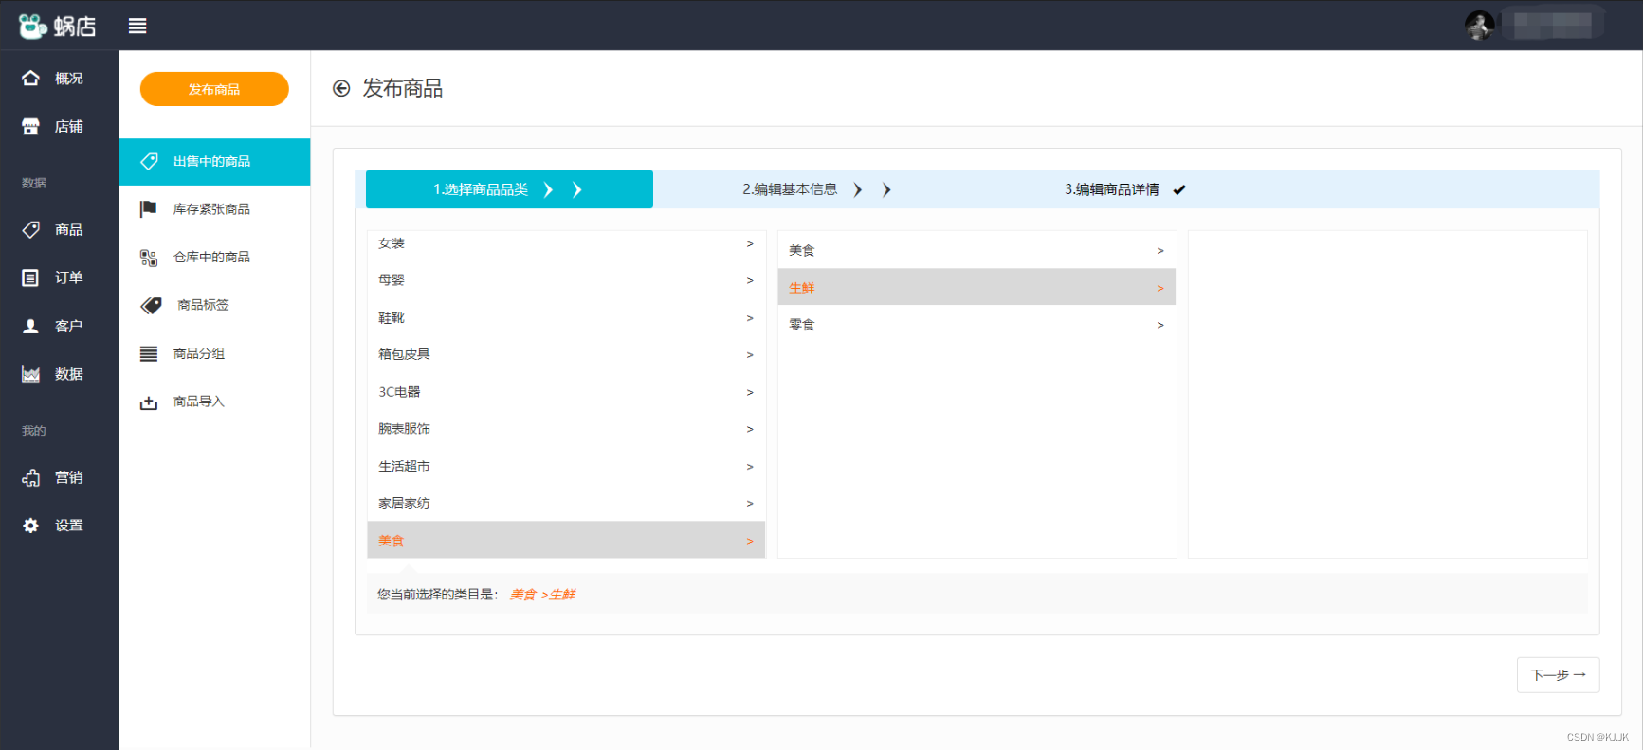Select the 鞋靴 category text
Viewport: 1643px width, 750px height.
click(392, 317)
